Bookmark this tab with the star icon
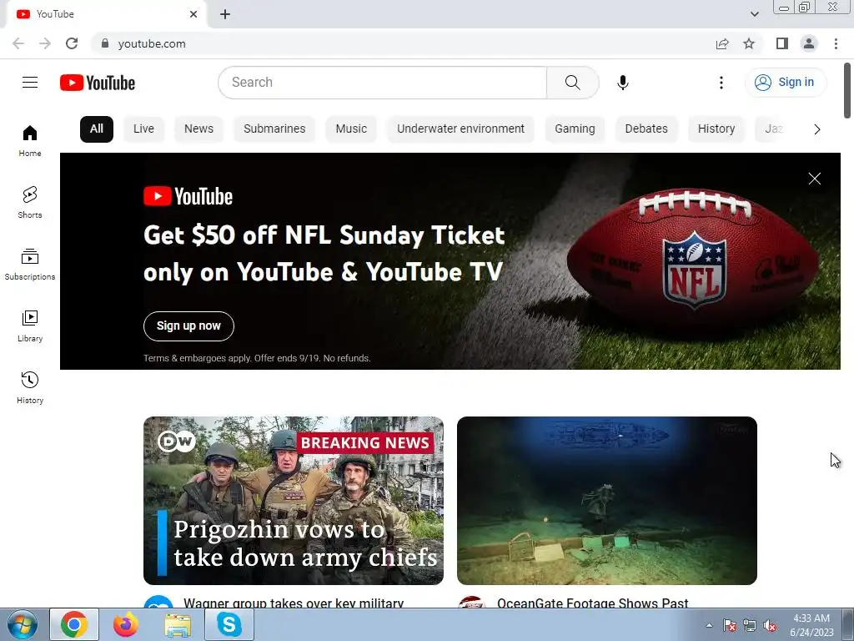 [x=749, y=43]
